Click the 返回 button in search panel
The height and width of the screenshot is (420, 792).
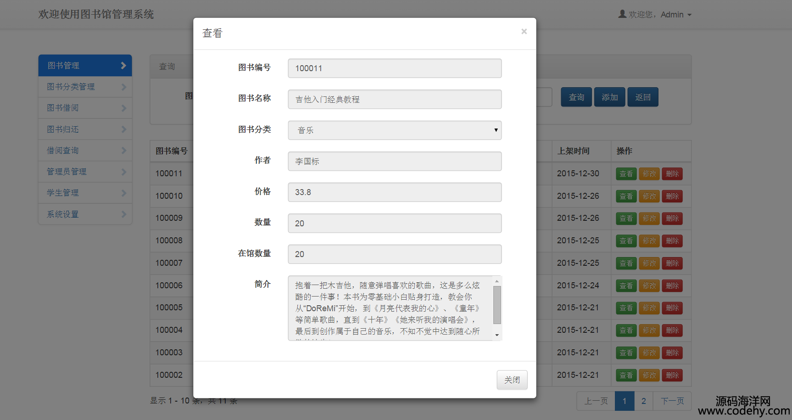point(642,97)
